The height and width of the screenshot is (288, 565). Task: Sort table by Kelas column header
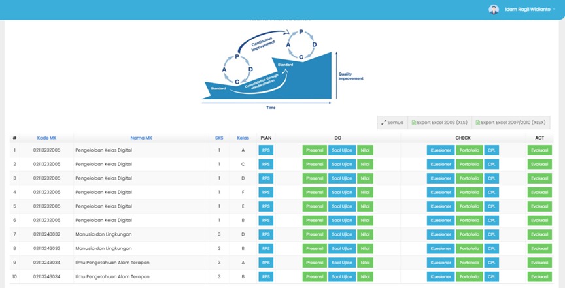point(243,138)
